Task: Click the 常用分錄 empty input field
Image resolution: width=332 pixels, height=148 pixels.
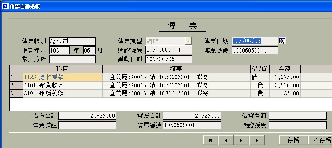Action: (x=72, y=59)
